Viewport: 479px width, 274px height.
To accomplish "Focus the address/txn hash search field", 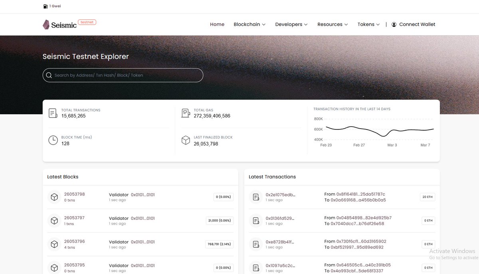I will pyautogui.click(x=123, y=75).
